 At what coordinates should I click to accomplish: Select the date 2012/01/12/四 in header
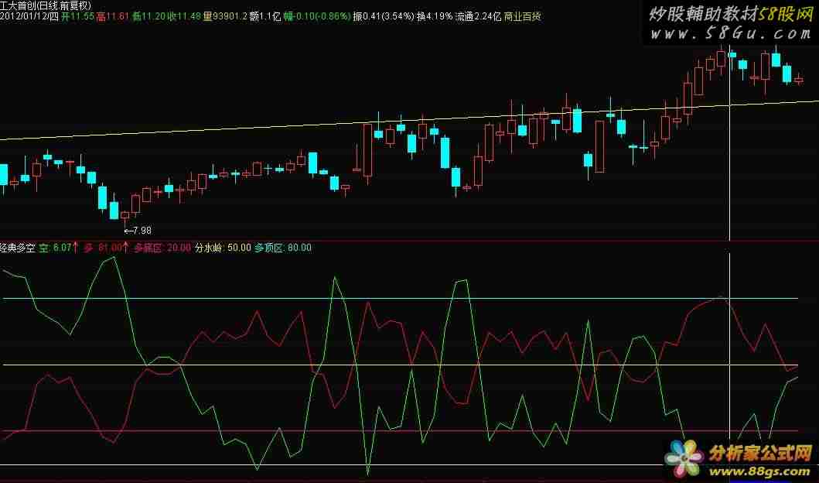click(29, 16)
